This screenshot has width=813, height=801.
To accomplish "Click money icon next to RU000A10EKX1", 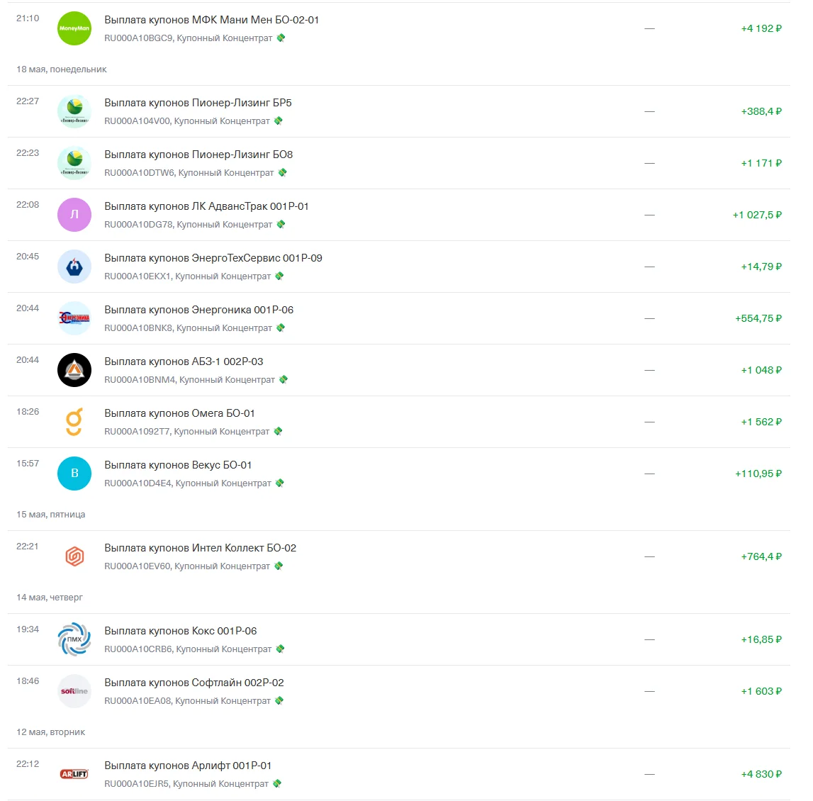I will tap(279, 276).
